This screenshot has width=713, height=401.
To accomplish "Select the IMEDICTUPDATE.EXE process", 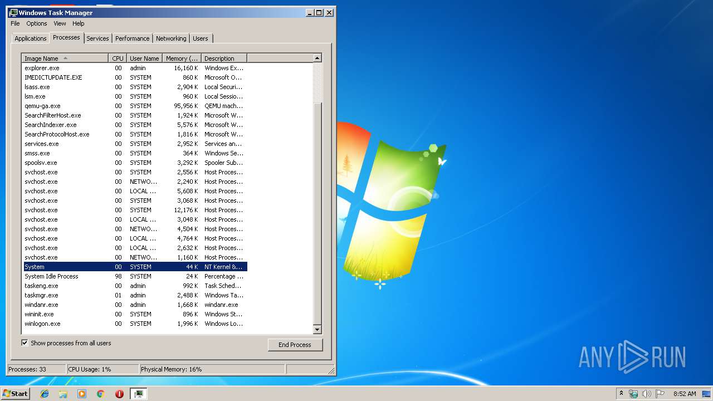I will coord(134,77).
